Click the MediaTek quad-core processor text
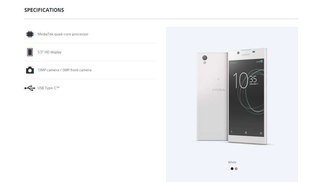 63,34
